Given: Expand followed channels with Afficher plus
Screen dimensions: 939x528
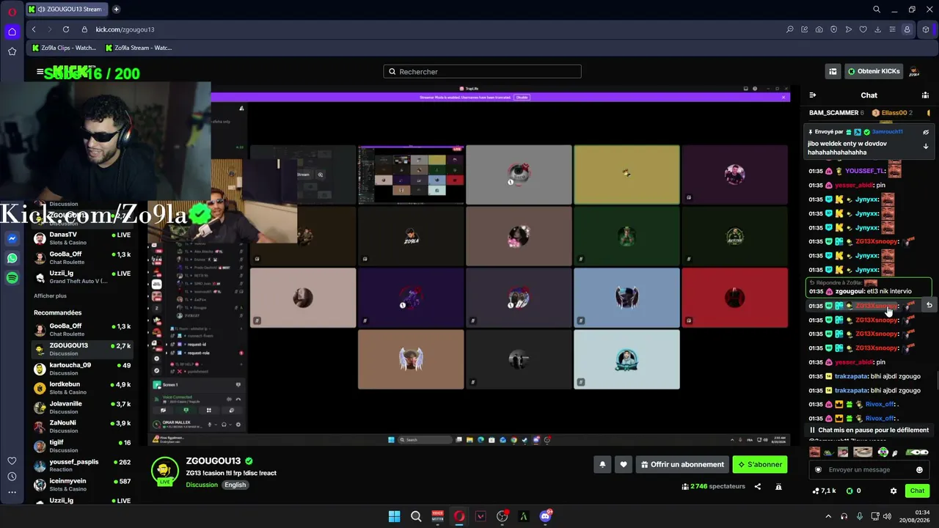Looking at the screenshot, I should point(50,296).
